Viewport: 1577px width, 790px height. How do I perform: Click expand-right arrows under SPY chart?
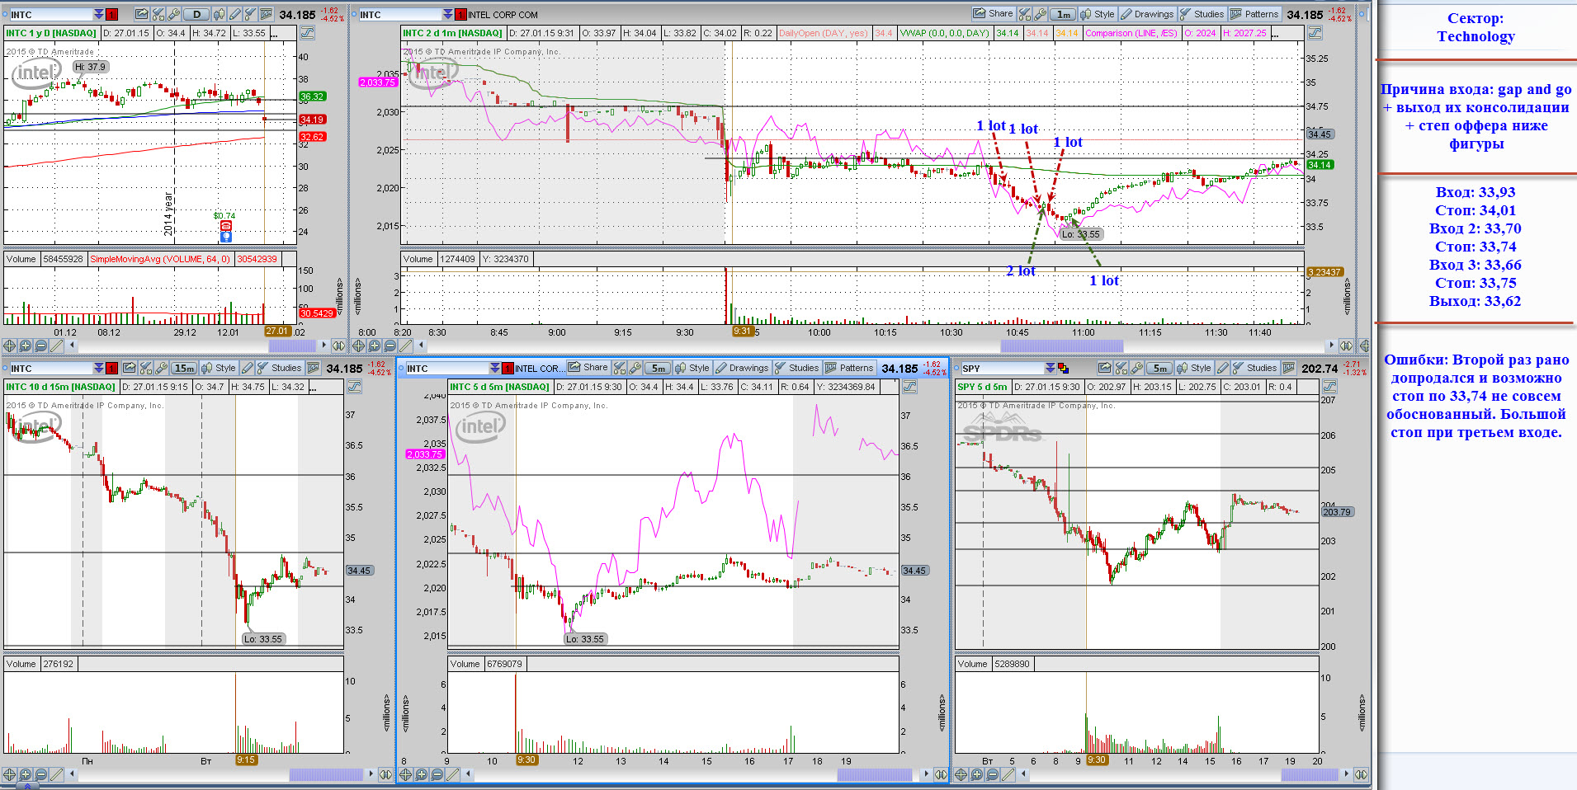click(x=1361, y=774)
